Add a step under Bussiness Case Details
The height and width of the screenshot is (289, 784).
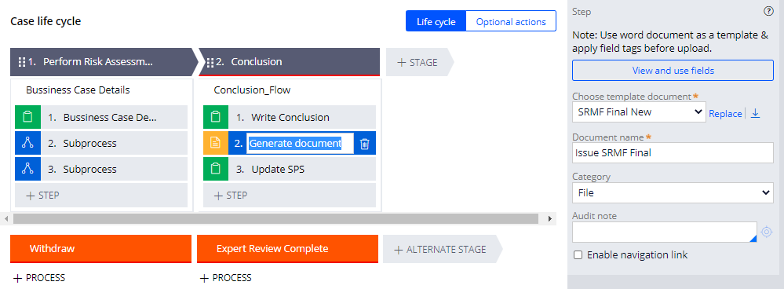click(x=101, y=195)
